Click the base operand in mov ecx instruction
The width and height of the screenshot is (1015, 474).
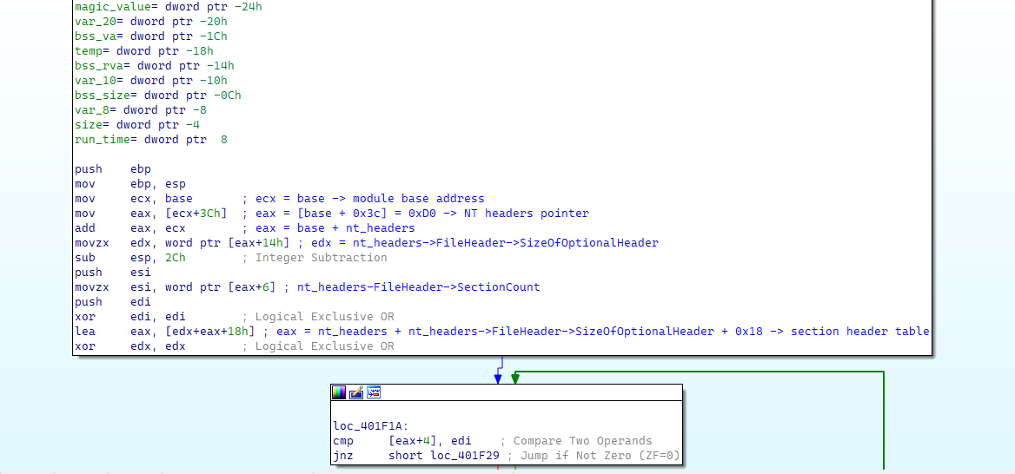tap(178, 199)
